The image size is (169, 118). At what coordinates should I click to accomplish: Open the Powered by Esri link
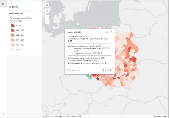[x=160, y=116]
